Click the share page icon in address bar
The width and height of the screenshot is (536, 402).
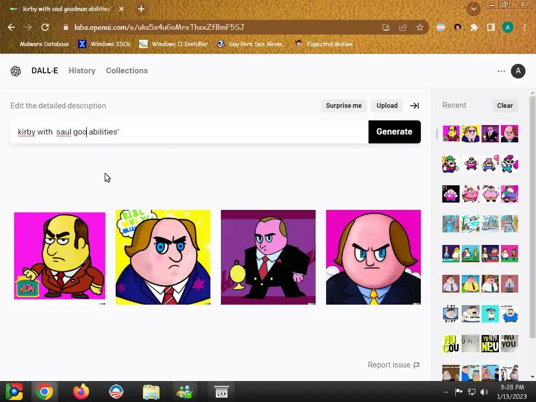403,27
